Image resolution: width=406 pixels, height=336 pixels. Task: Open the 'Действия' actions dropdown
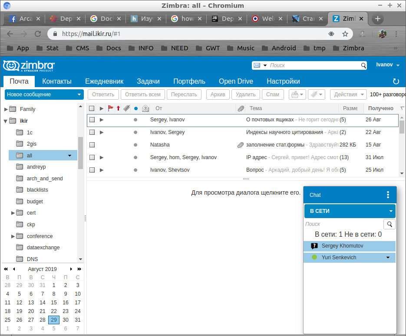point(349,95)
